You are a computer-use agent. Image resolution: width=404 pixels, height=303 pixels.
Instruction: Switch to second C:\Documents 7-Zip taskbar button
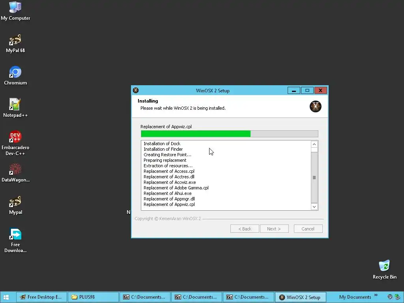pos(196,297)
